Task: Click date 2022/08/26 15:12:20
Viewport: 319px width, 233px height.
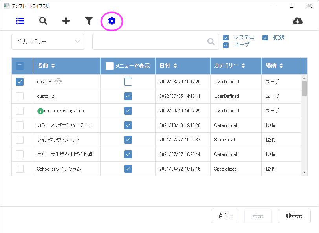Action: [x=180, y=82]
